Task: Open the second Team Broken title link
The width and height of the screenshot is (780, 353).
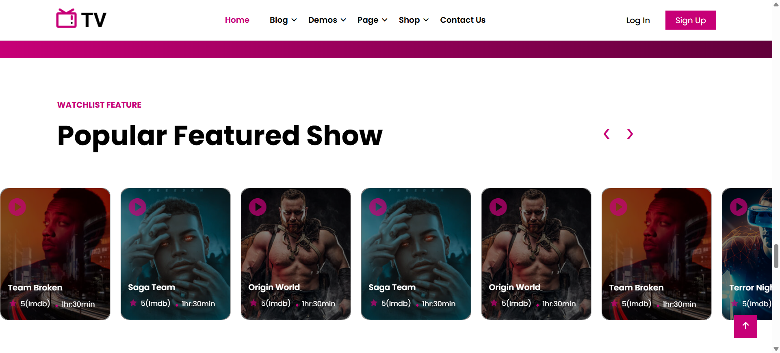Action: coord(636,288)
